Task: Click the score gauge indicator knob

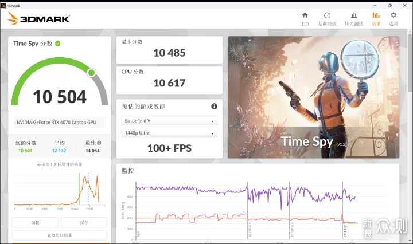Action: (91, 73)
